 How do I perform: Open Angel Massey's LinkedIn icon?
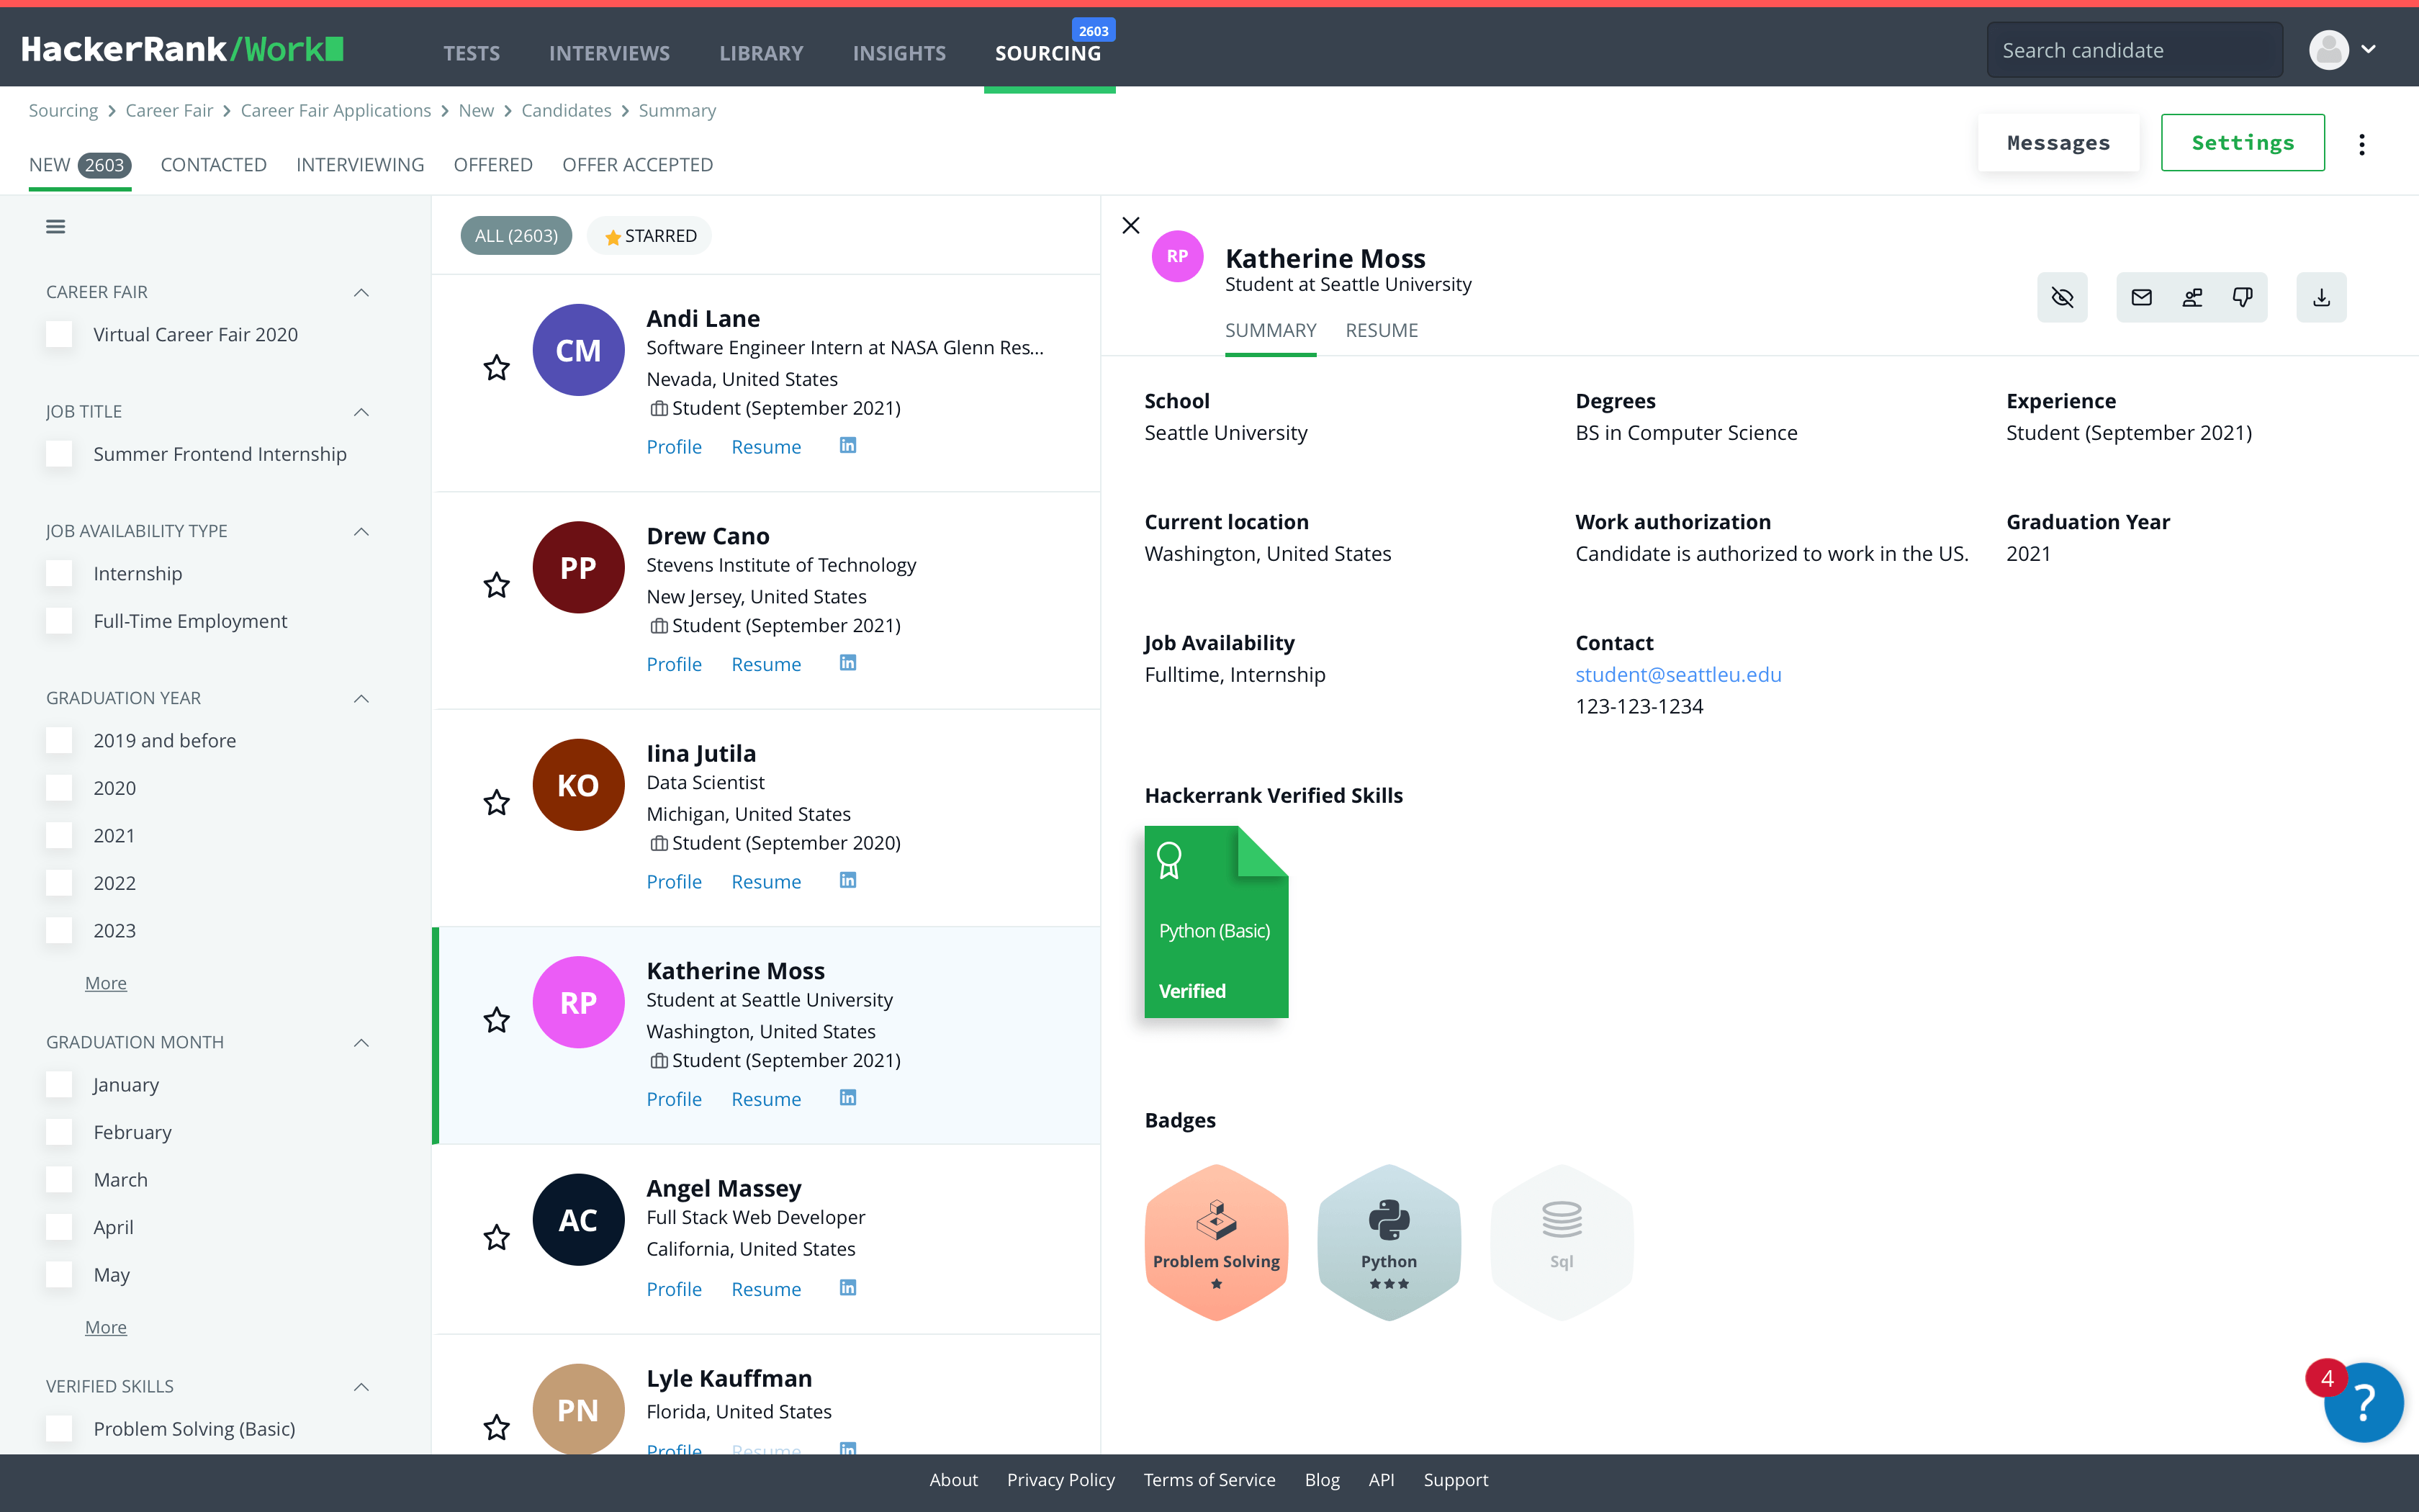tap(847, 1288)
